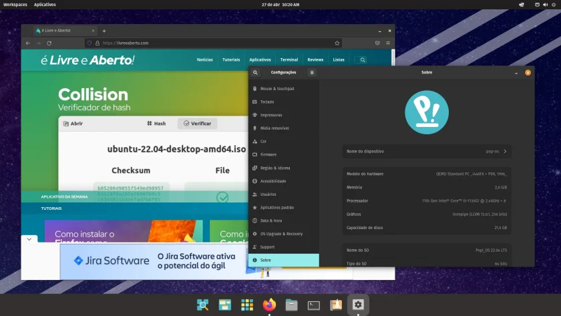Click the Memória '2,0 GiB' row
561x316 pixels.
pyautogui.click(x=427, y=187)
